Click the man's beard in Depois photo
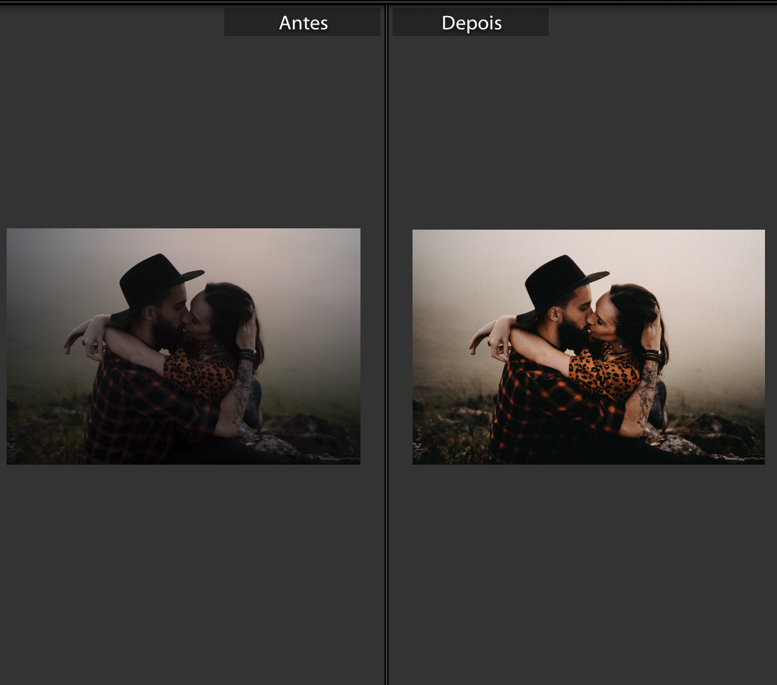This screenshot has width=777, height=685. (x=571, y=334)
